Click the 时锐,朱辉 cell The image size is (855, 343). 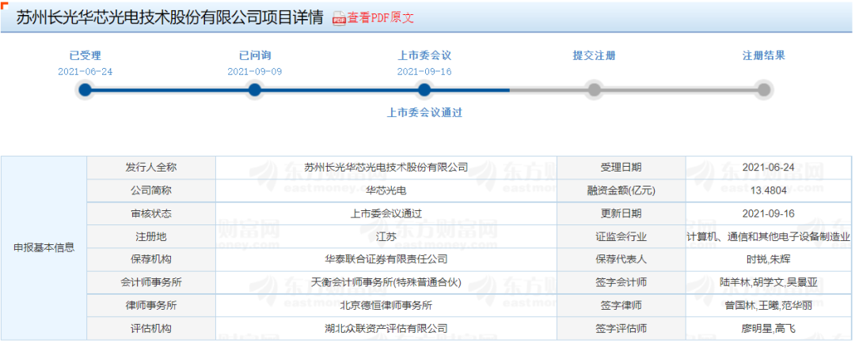pyautogui.click(x=769, y=260)
